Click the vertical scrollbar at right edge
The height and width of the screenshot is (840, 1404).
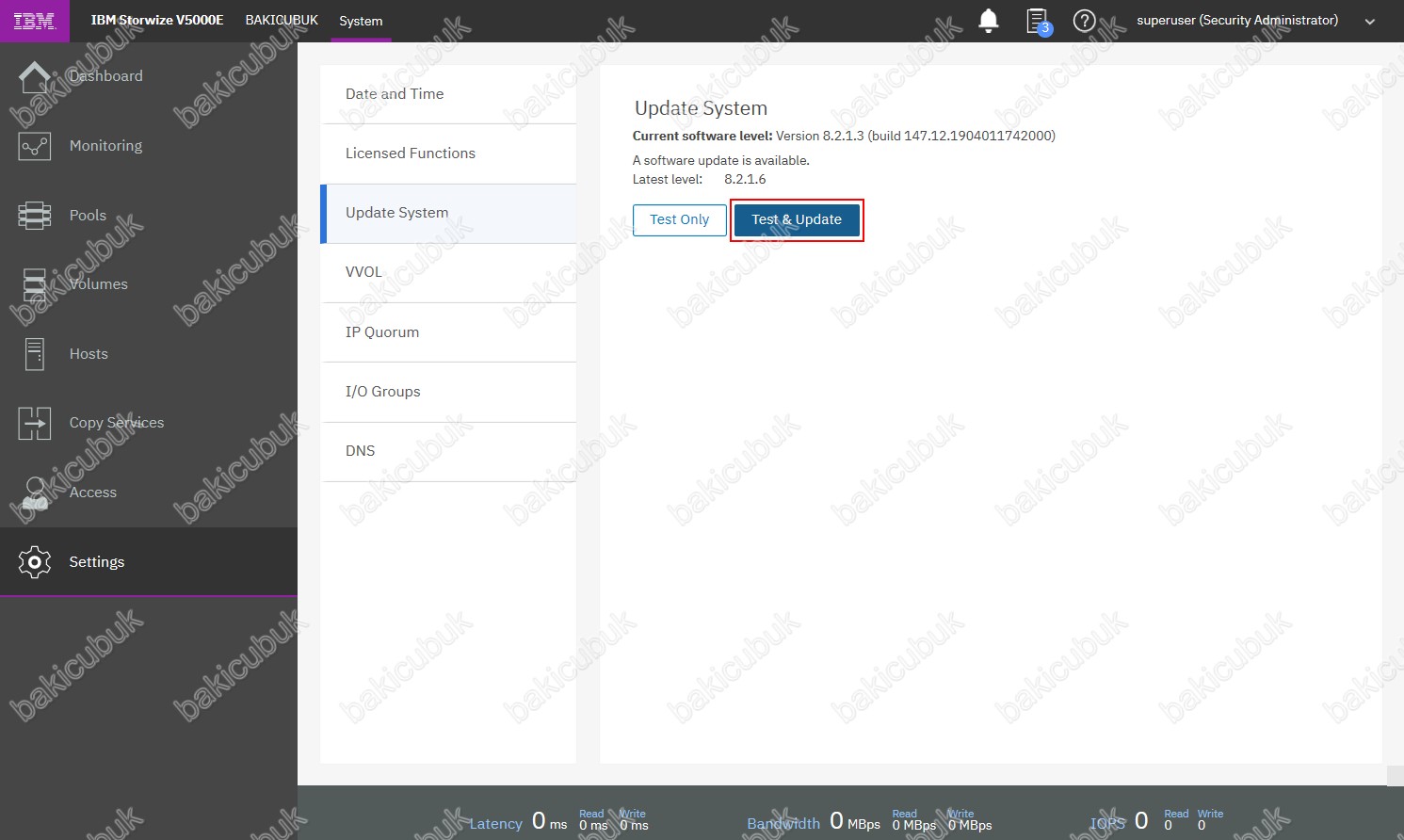[x=1395, y=775]
